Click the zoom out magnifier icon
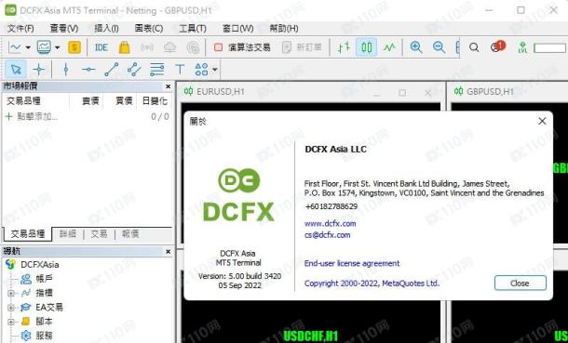Screen dimensions: 568x343 tap(439, 47)
